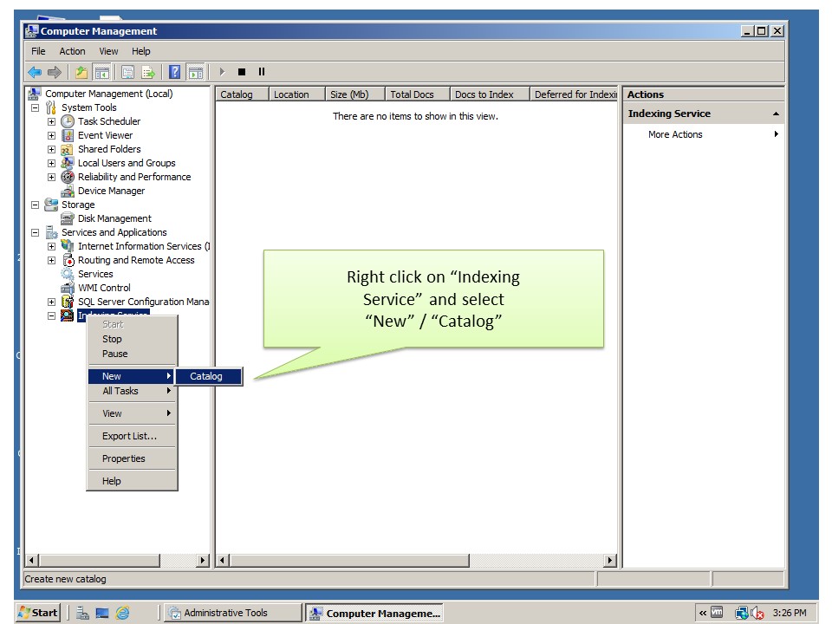Image resolution: width=832 pixels, height=624 pixels.
Task: Collapse the Services and Applications node
Action: point(35,232)
